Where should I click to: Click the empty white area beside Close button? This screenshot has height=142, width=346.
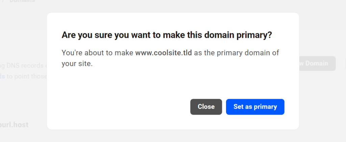124,107
